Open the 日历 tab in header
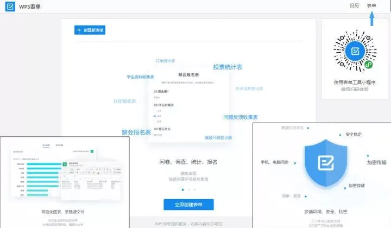Viewport: 391px width, 228px height. click(x=354, y=6)
